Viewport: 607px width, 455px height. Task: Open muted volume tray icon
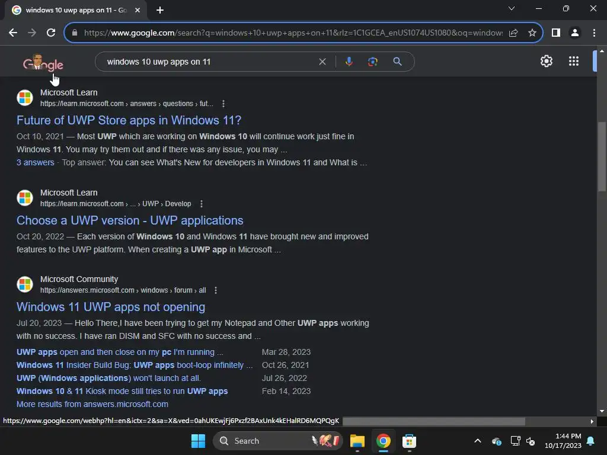[x=531, y=441]
